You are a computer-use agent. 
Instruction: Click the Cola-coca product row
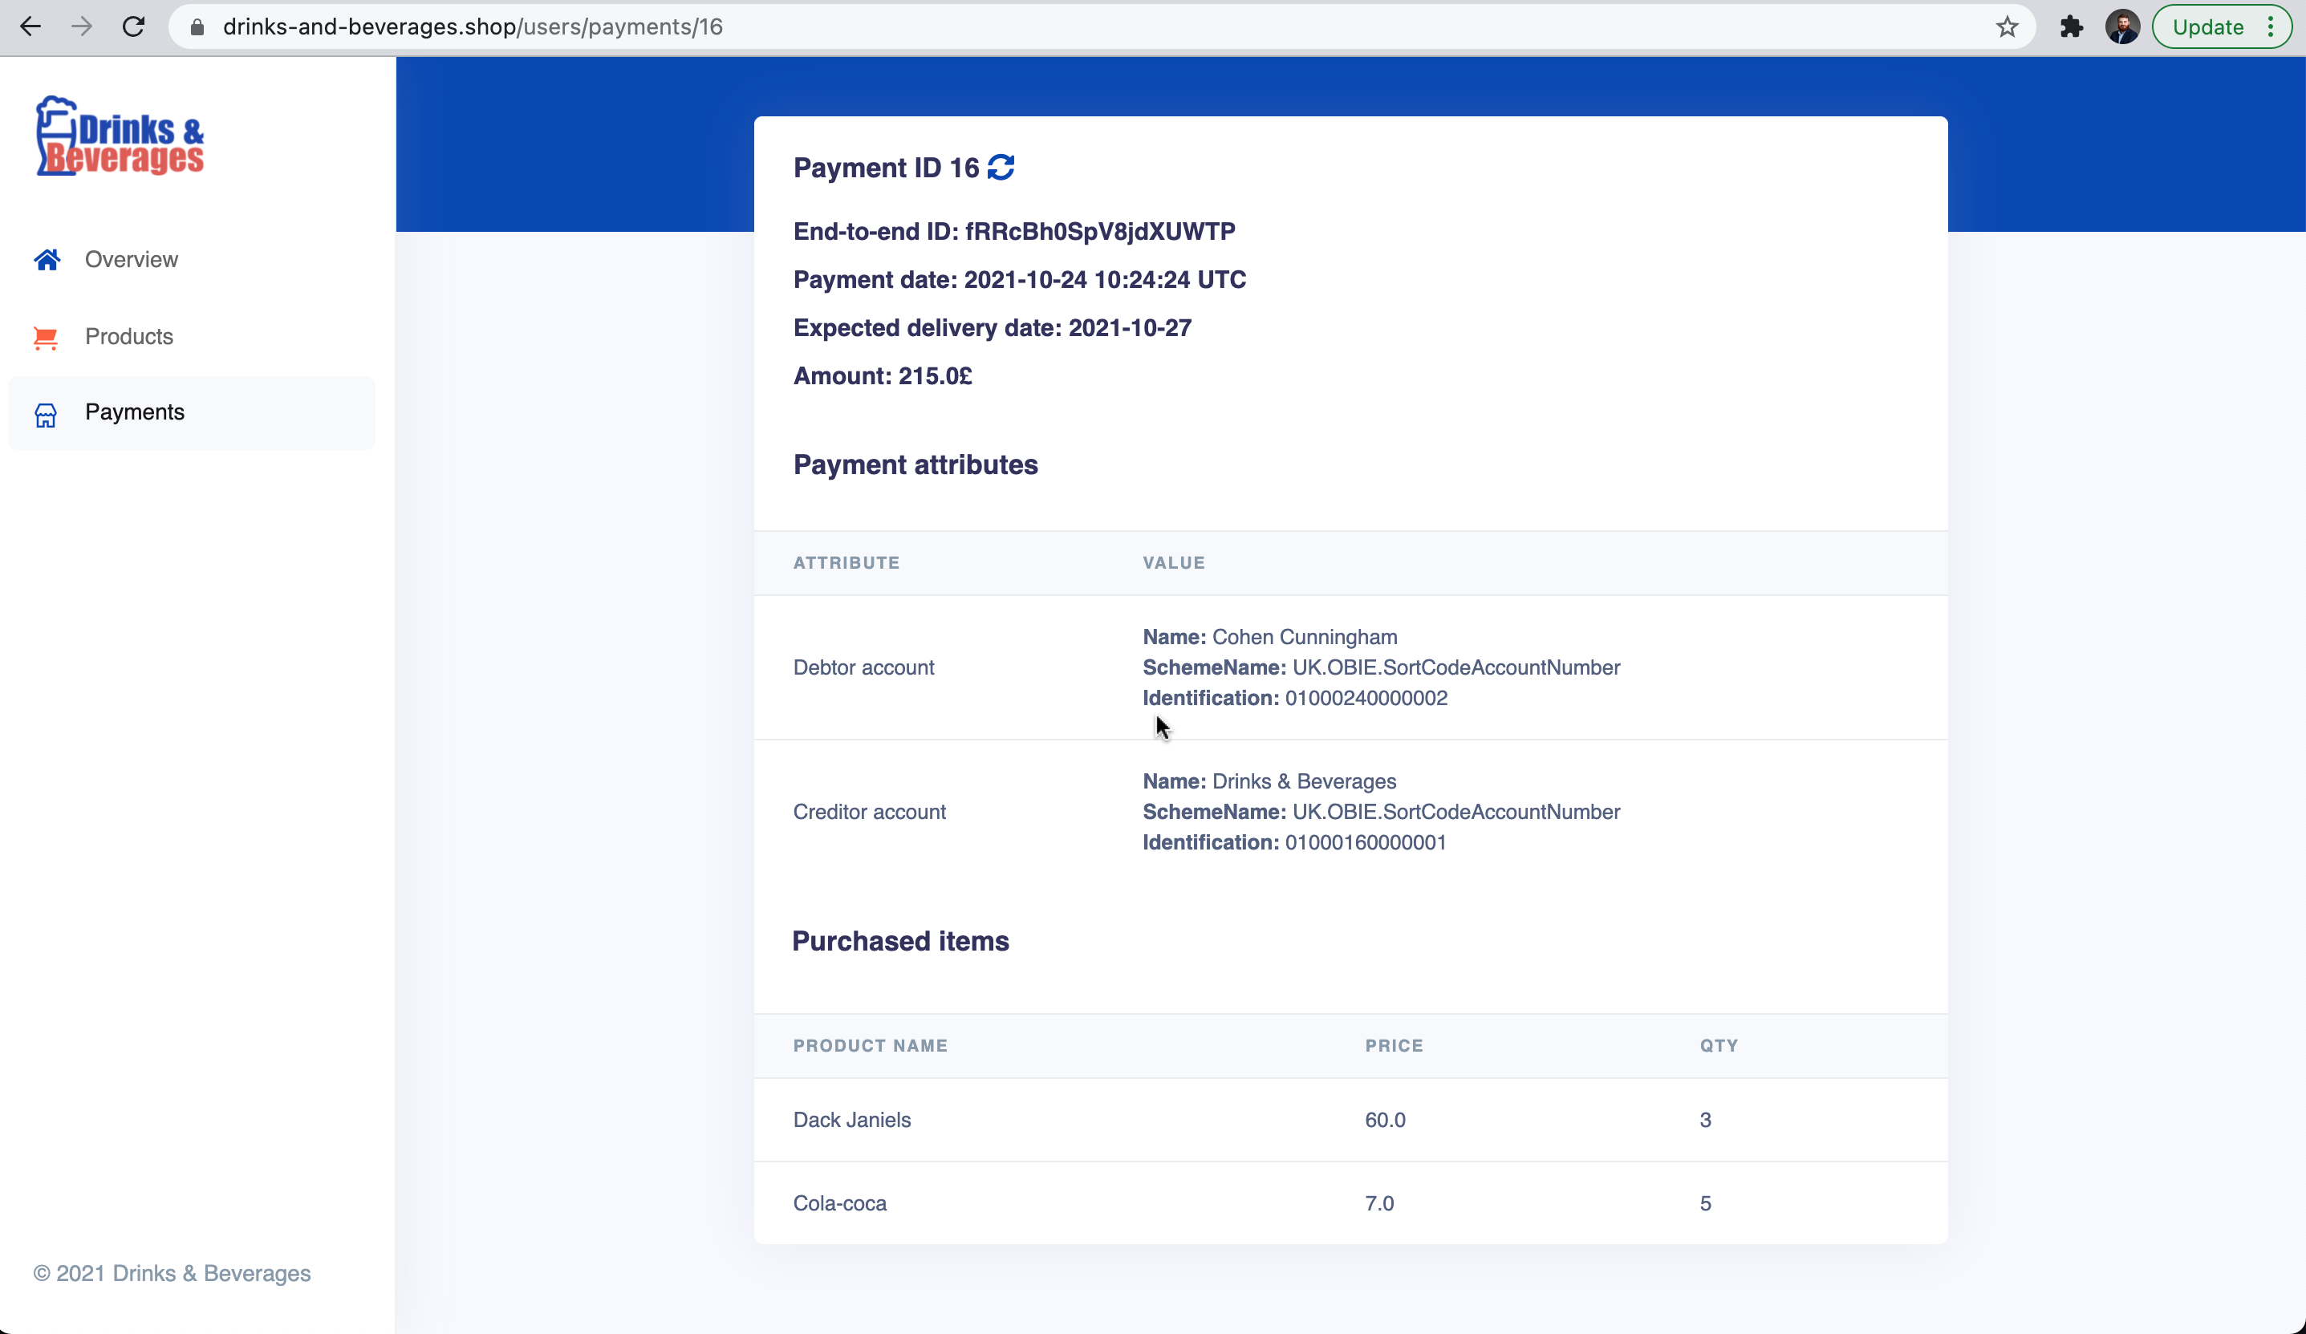point(840,1203)
